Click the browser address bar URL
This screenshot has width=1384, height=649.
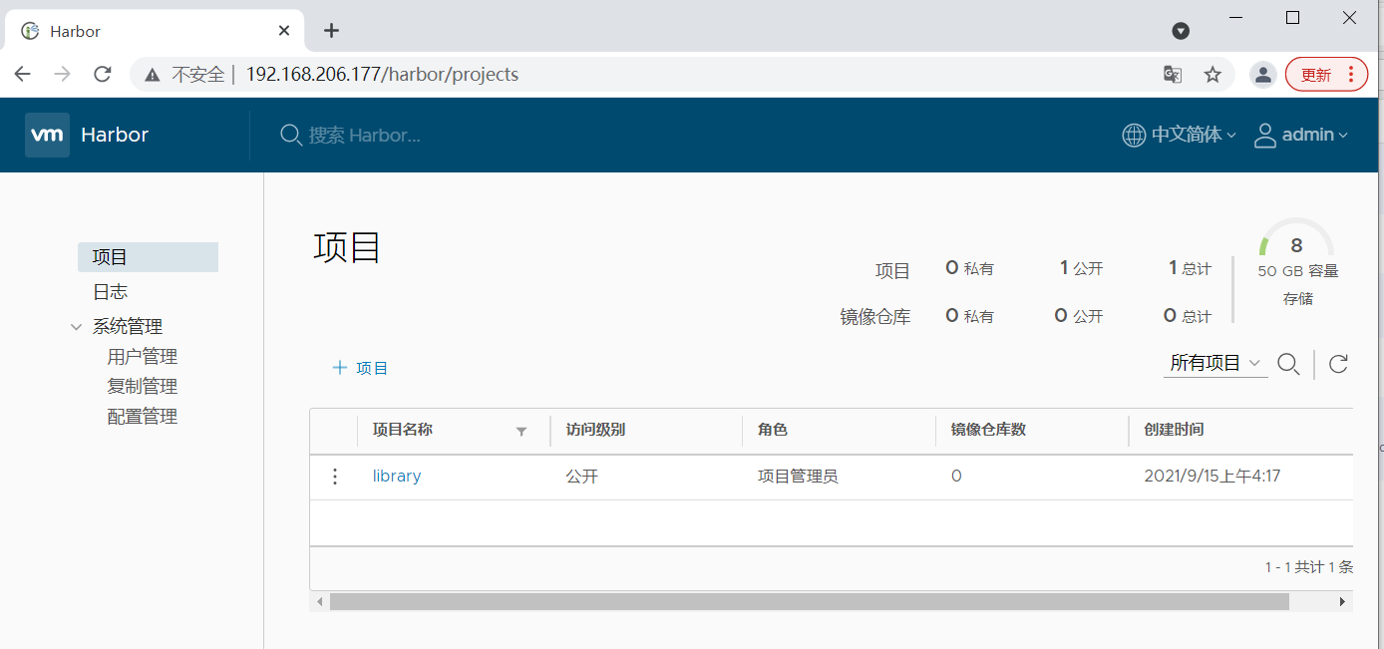tap(382, 75)
